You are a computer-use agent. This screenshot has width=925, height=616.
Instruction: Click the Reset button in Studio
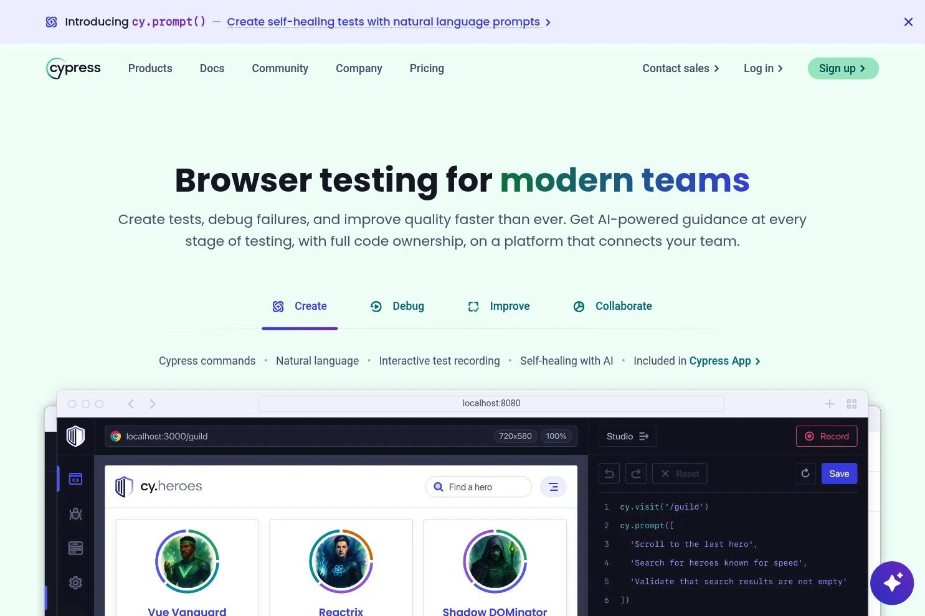point(680,474)
